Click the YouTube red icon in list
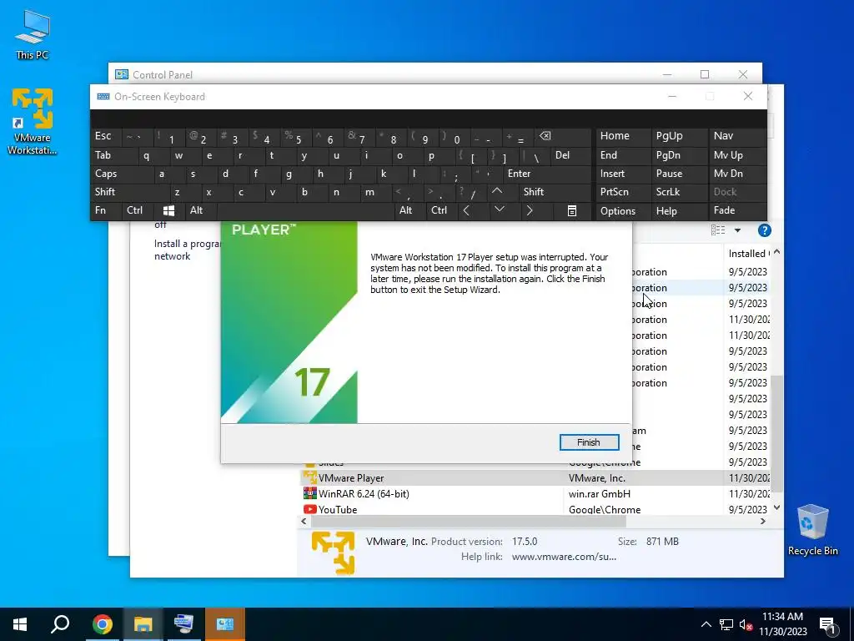The height and width of the screenshot is (641, 854). 310,509
